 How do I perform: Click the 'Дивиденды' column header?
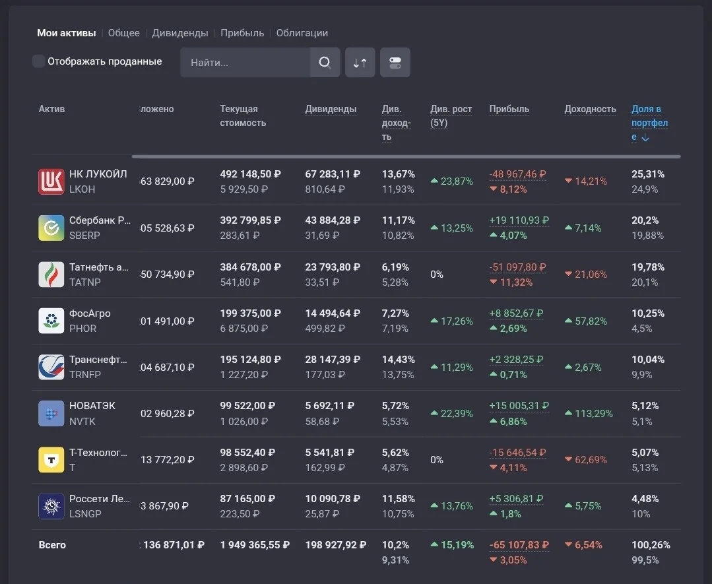pyautogui.click(x=331, y=109)
